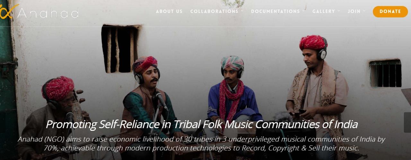Screen dimensions: 411x160
Task: Expand the Join dropdown chevron
Action: pos(364,11)
